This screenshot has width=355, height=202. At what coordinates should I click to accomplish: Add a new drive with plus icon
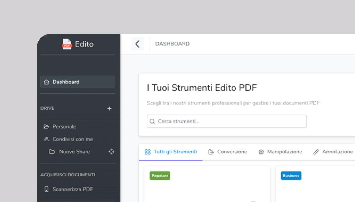(x=109, y=108)
